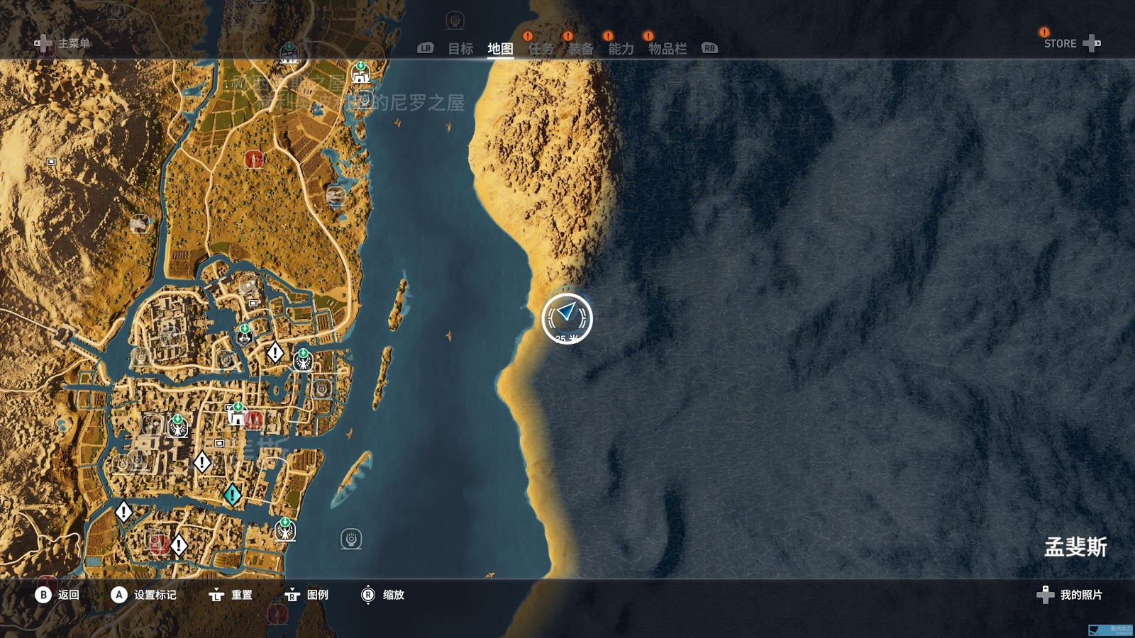Image resolution: width=1135 pixels, height=638 pixels.
Task: Select the red location icon in the southern district
Action: [159, 543]
